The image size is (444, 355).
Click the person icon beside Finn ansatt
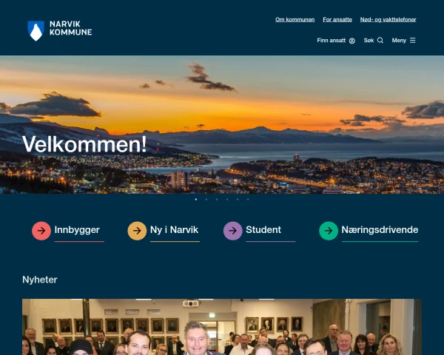tap(352, 41)
